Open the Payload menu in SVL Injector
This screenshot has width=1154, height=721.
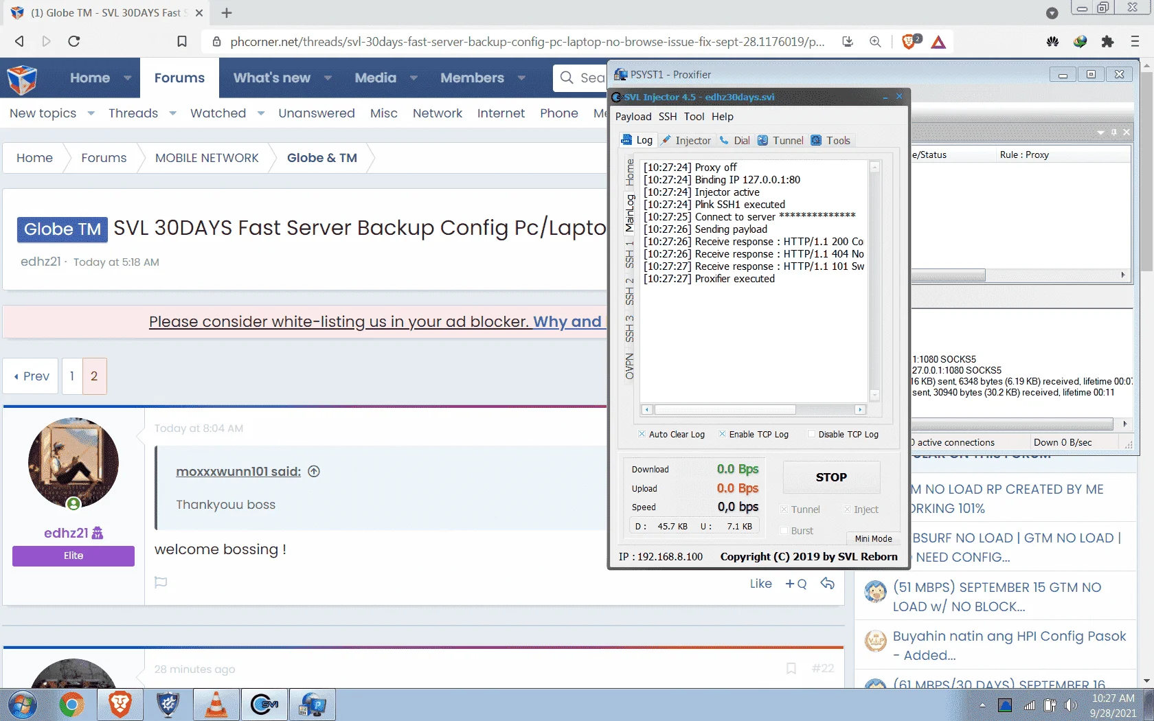(633, 117)
